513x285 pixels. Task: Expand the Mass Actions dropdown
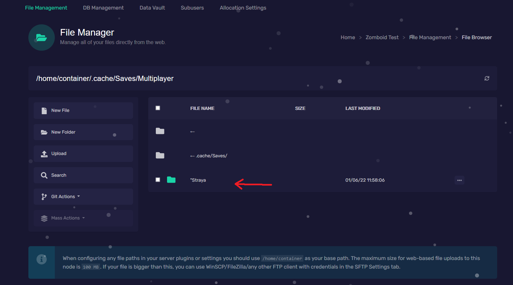click(83, 218)
